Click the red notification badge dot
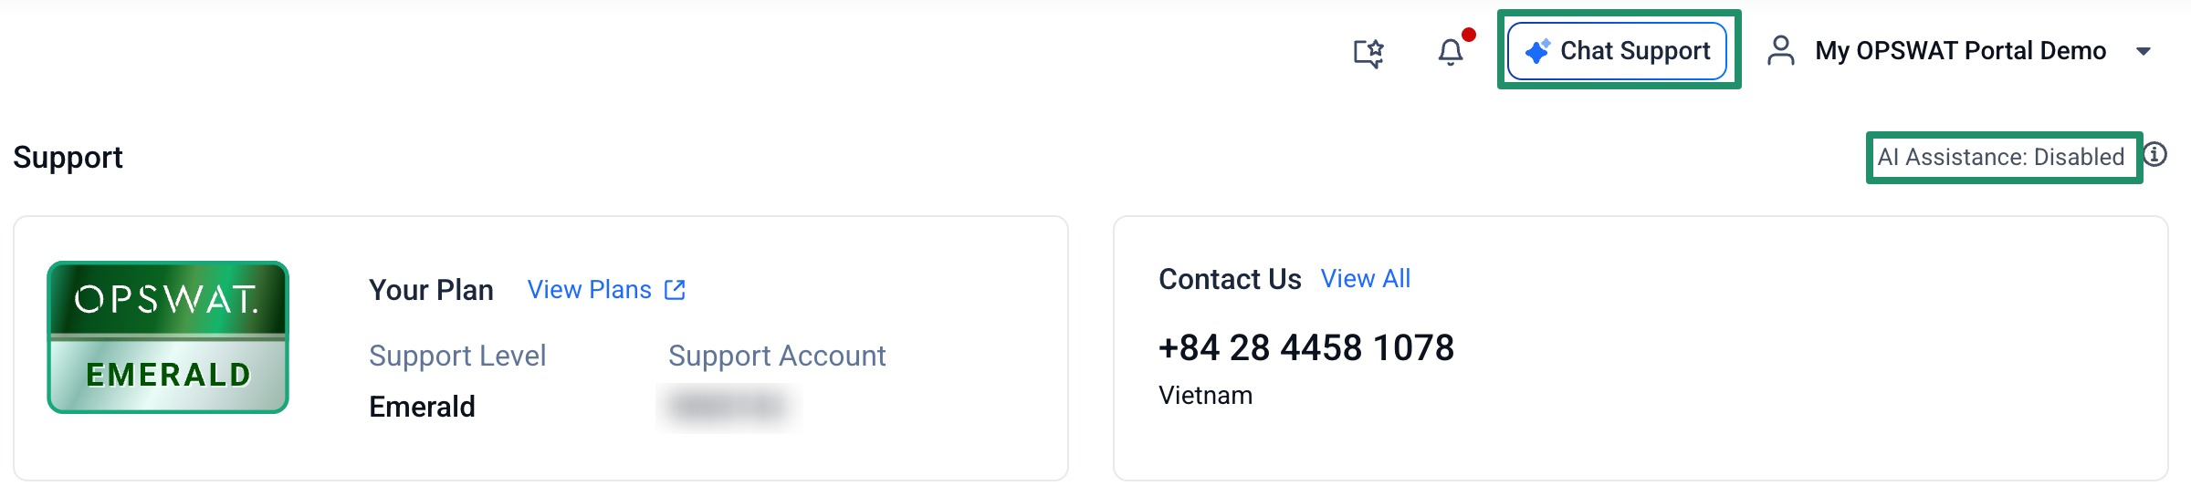This screenshot has width=2191, height=496. click(x=1469, y=36)
